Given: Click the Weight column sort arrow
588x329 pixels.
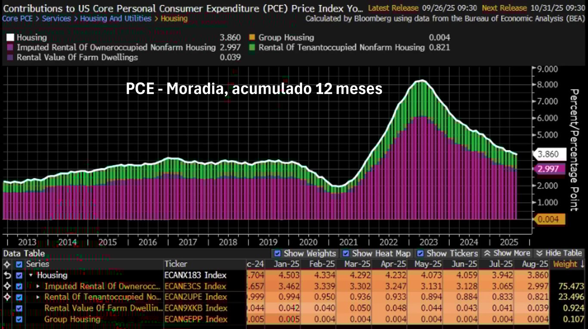Looking at the screenshot, I should pos(582,264).
